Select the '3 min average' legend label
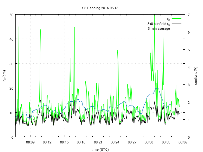This screenshot has width=203, height=152. pos(159,28)
